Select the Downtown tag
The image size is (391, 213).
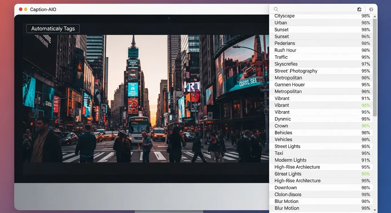click(x=286, y=188)
